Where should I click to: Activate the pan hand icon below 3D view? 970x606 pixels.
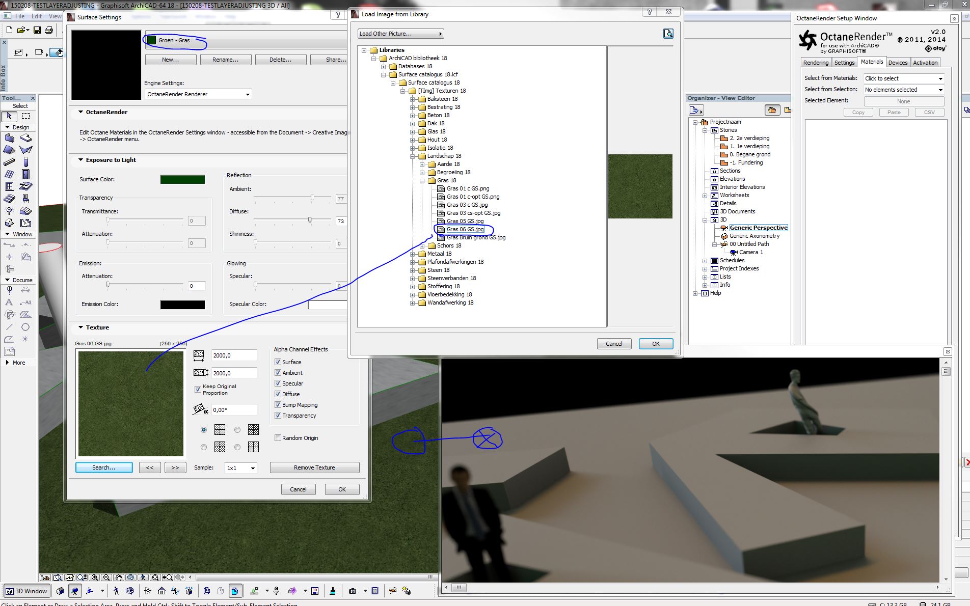[x=119, y=577]
